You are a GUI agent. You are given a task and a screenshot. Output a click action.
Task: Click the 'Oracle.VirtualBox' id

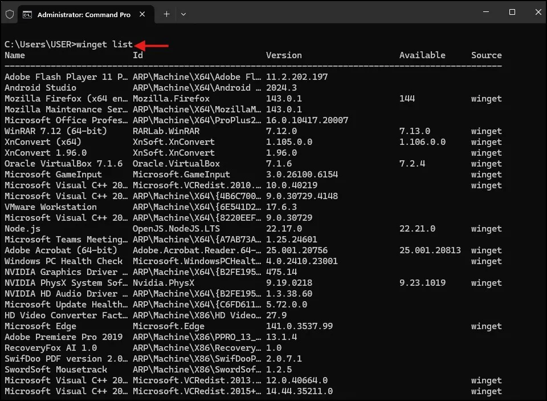pyautogui.click(x=177, y=164)
